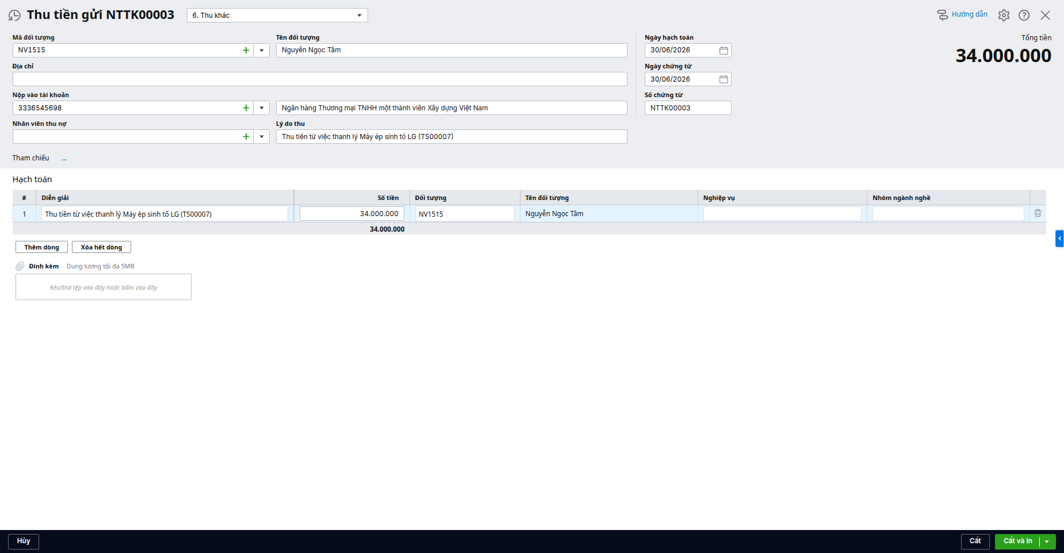1064x553 pixels.
Task: Open the Ngày hạch toán calendar picker
Action: pyautogui.click(x=724, y=51)
